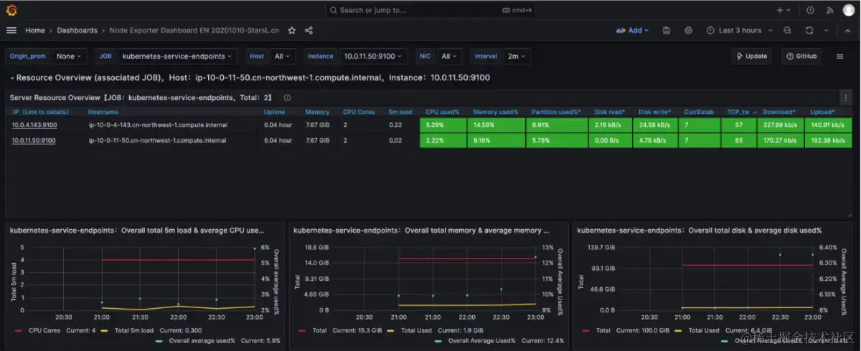Screen dimensions: 861x351
Task: Open dashboard settings gear icon
Action: [x=689, y=31]
